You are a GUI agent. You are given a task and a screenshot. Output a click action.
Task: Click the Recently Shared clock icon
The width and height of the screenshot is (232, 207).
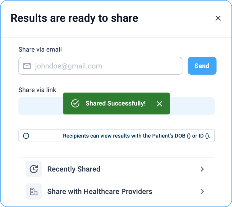point(34,169)
